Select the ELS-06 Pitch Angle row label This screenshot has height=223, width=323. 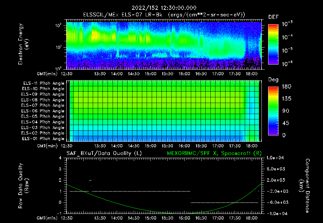click(43, 111)
